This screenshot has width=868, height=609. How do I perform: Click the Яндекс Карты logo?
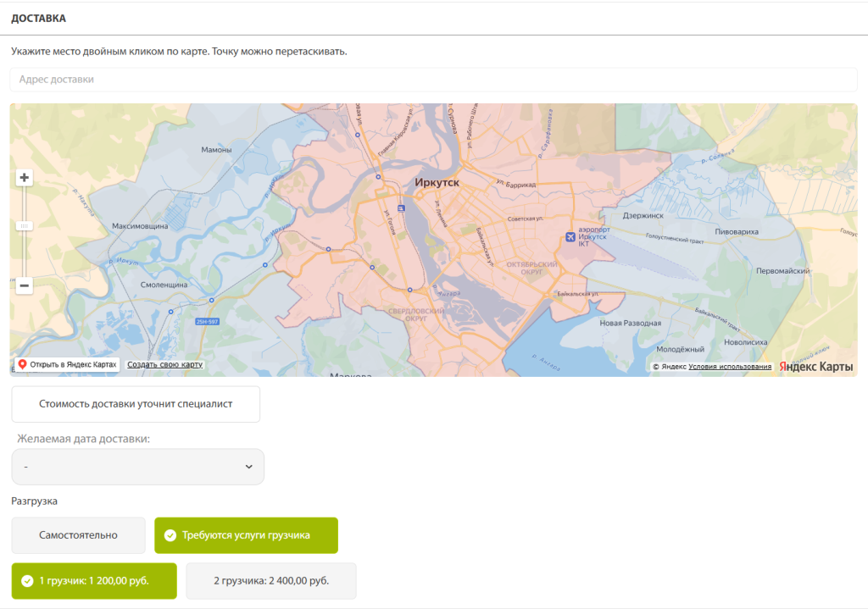tap(816, 366)
